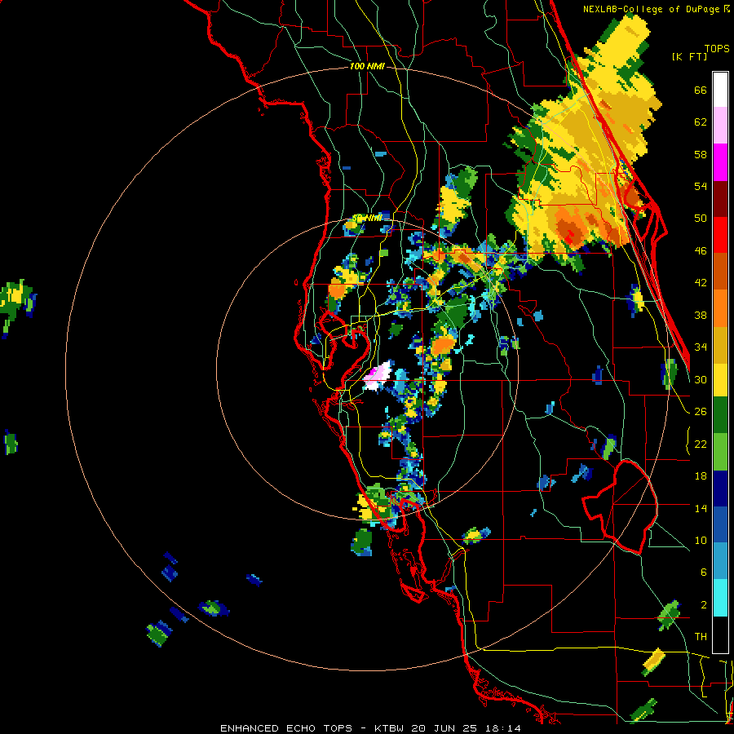Select the legend value "26"

(x=701, y=412)
